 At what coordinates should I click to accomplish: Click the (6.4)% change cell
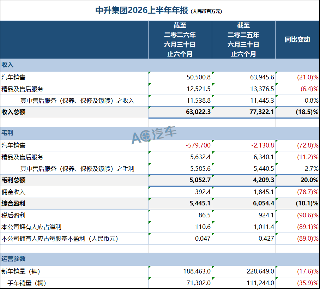click(x=297, y=89)
